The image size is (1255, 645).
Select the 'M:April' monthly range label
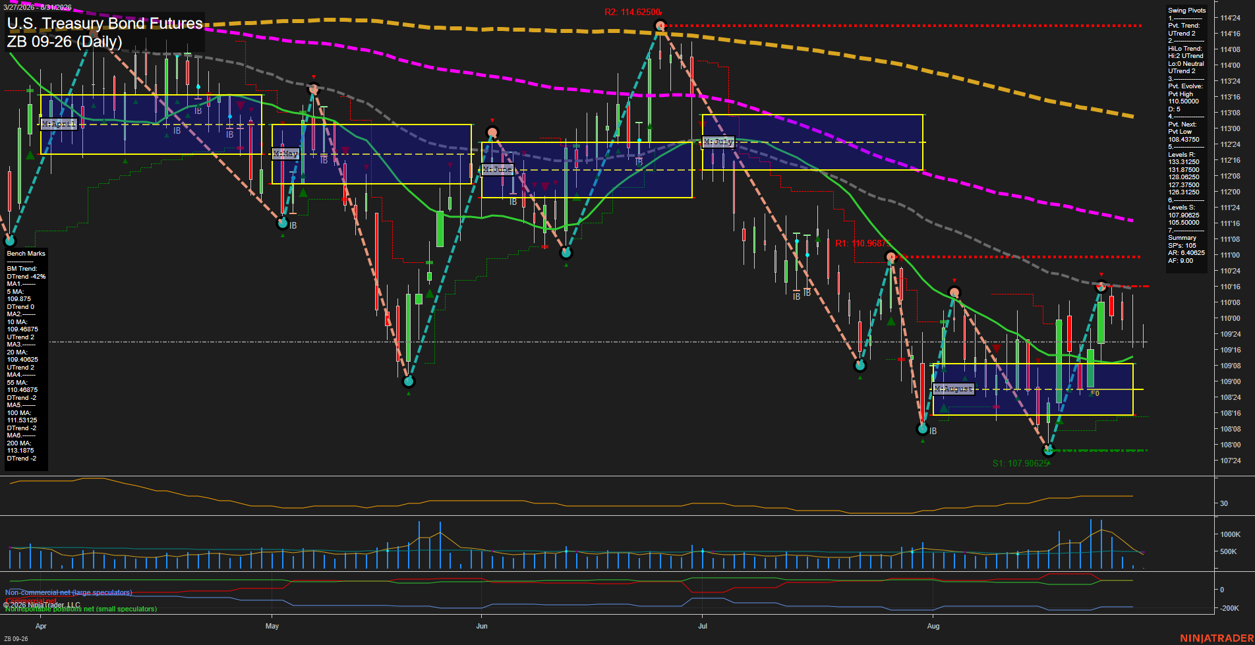[59, 124]
